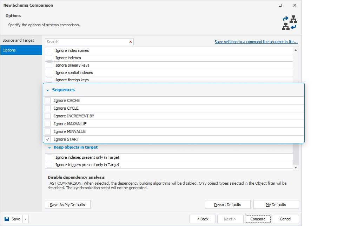
Task: Collapse the Sequences group chevron
Action: [x=48, y=90]
